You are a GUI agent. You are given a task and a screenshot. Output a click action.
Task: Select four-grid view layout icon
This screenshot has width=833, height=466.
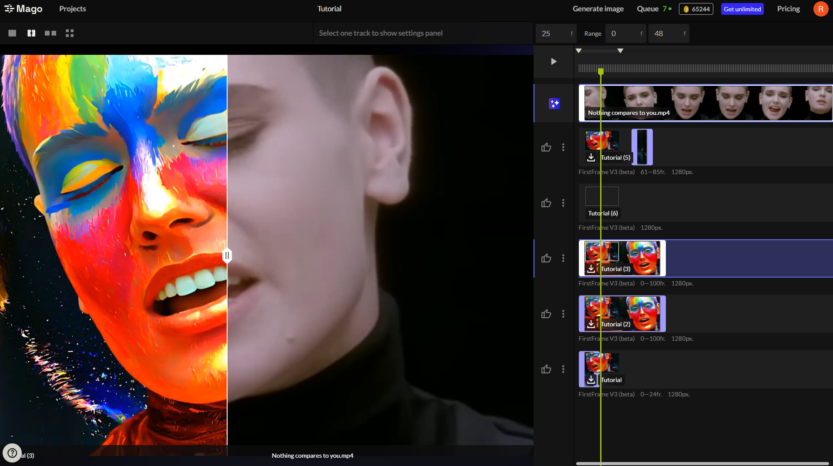click(70, 33)
